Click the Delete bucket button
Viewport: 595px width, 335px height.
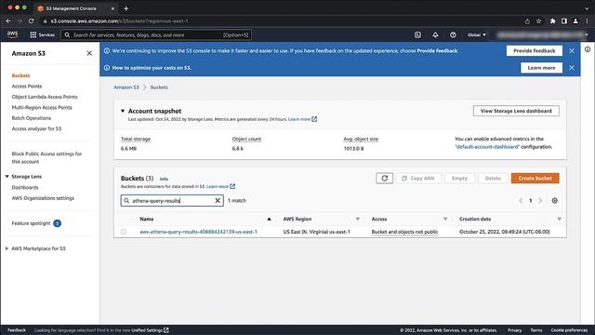[493, 178]
